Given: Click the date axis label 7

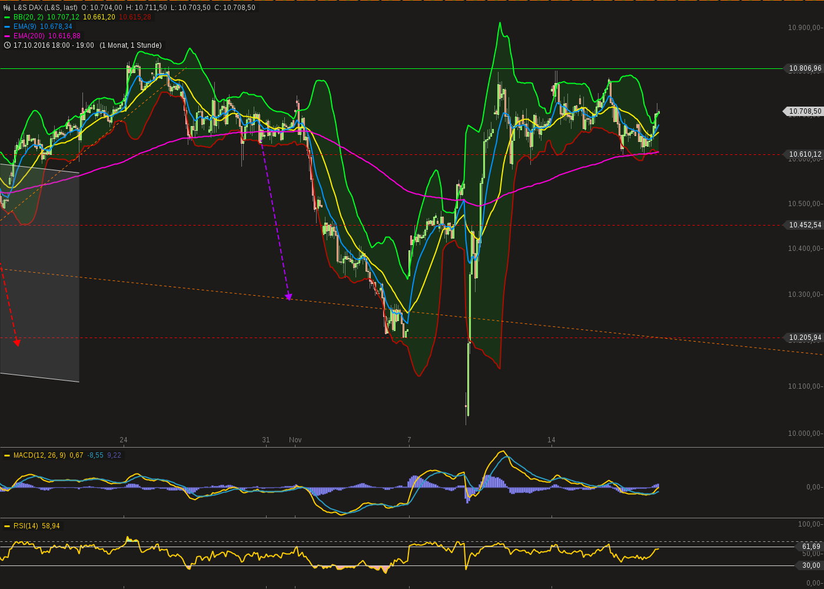Looking at the screenshot, I should [409, 440].
